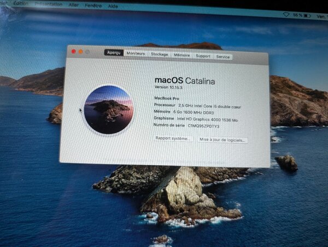This screenshot has height=247, width=328.
Task: Click the menu bar date Ven.
Action: (322, 16)
